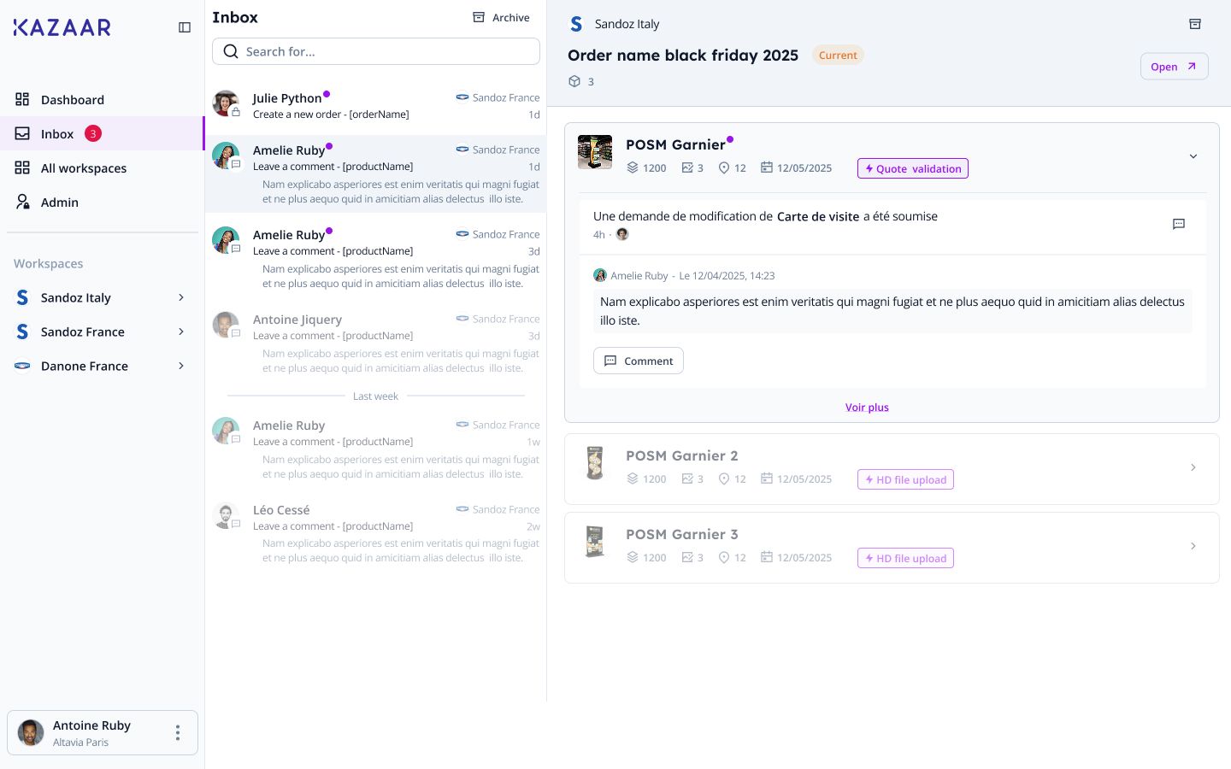The width and height of the screenshot is (1231, 769).
Task: Click the POSM Garnier location pin icon
Action: pyautogui.click(x=724, y=167)
